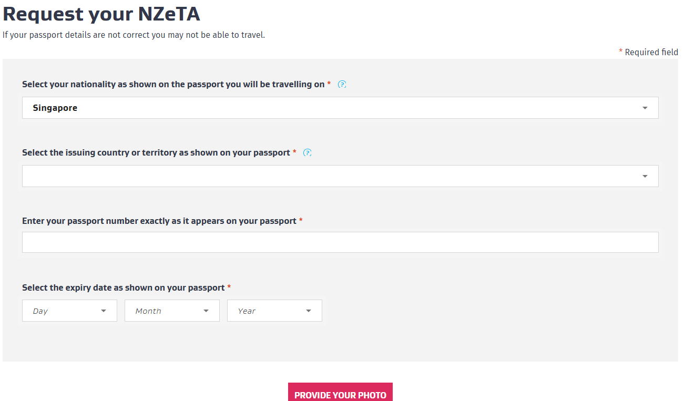This screenshot has height=401, width=695.
Task: Click inside the passport number text field
Action: pyautogui.click(x=340, y=242)
